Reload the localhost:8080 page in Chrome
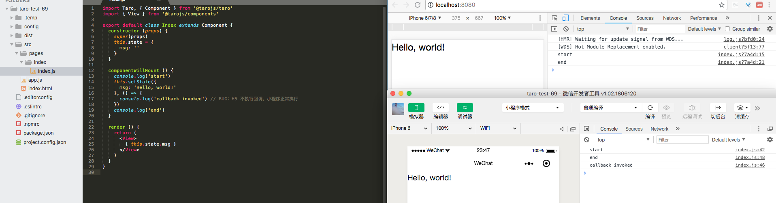This screenshot has width=776, height=203. pos(418,5)
